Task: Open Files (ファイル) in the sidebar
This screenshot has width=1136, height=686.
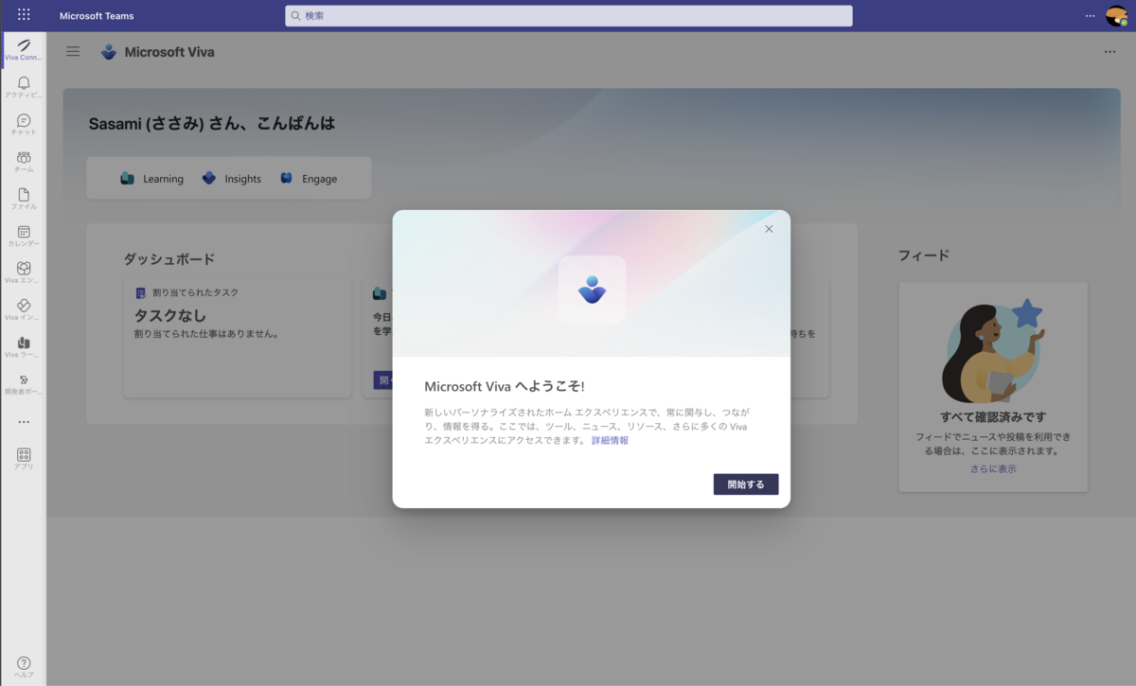Action: pyautogui.click(x=24, y=198)
